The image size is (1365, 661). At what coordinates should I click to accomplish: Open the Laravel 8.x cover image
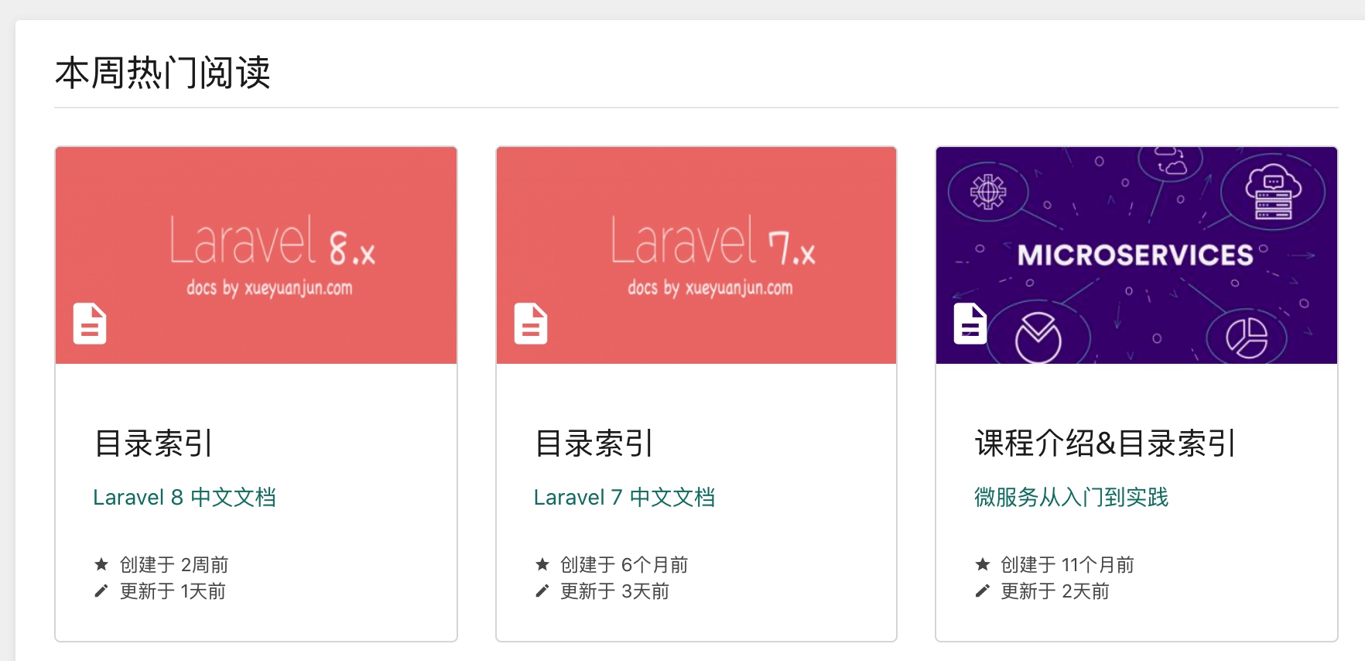pyautogui.click(x=256, y=255)
